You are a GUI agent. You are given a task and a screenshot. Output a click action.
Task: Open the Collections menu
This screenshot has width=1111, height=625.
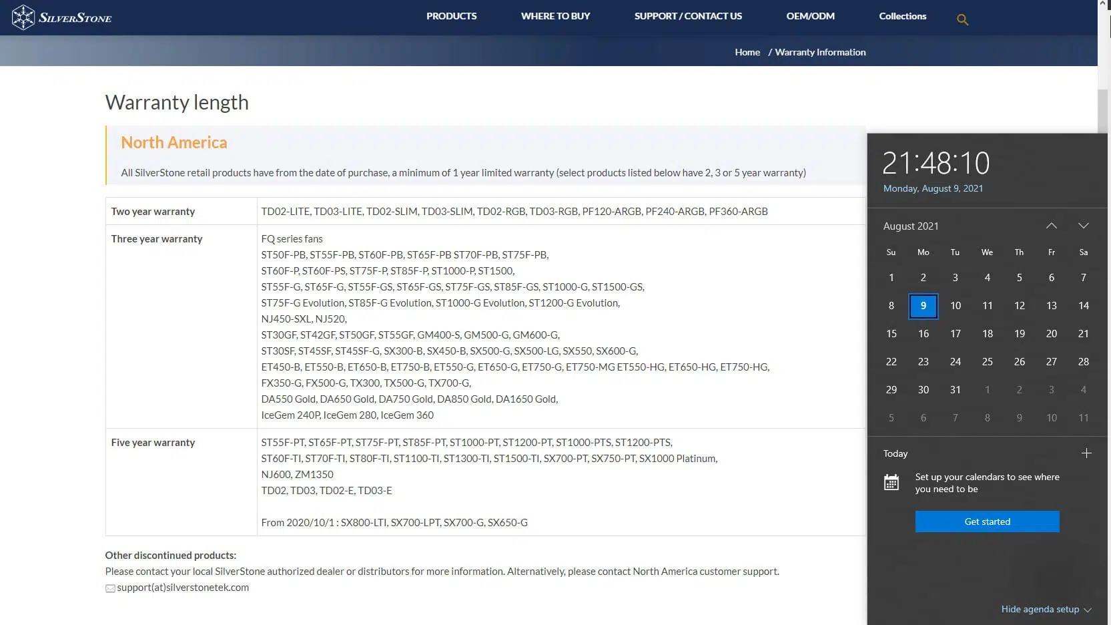click(902, 16)
